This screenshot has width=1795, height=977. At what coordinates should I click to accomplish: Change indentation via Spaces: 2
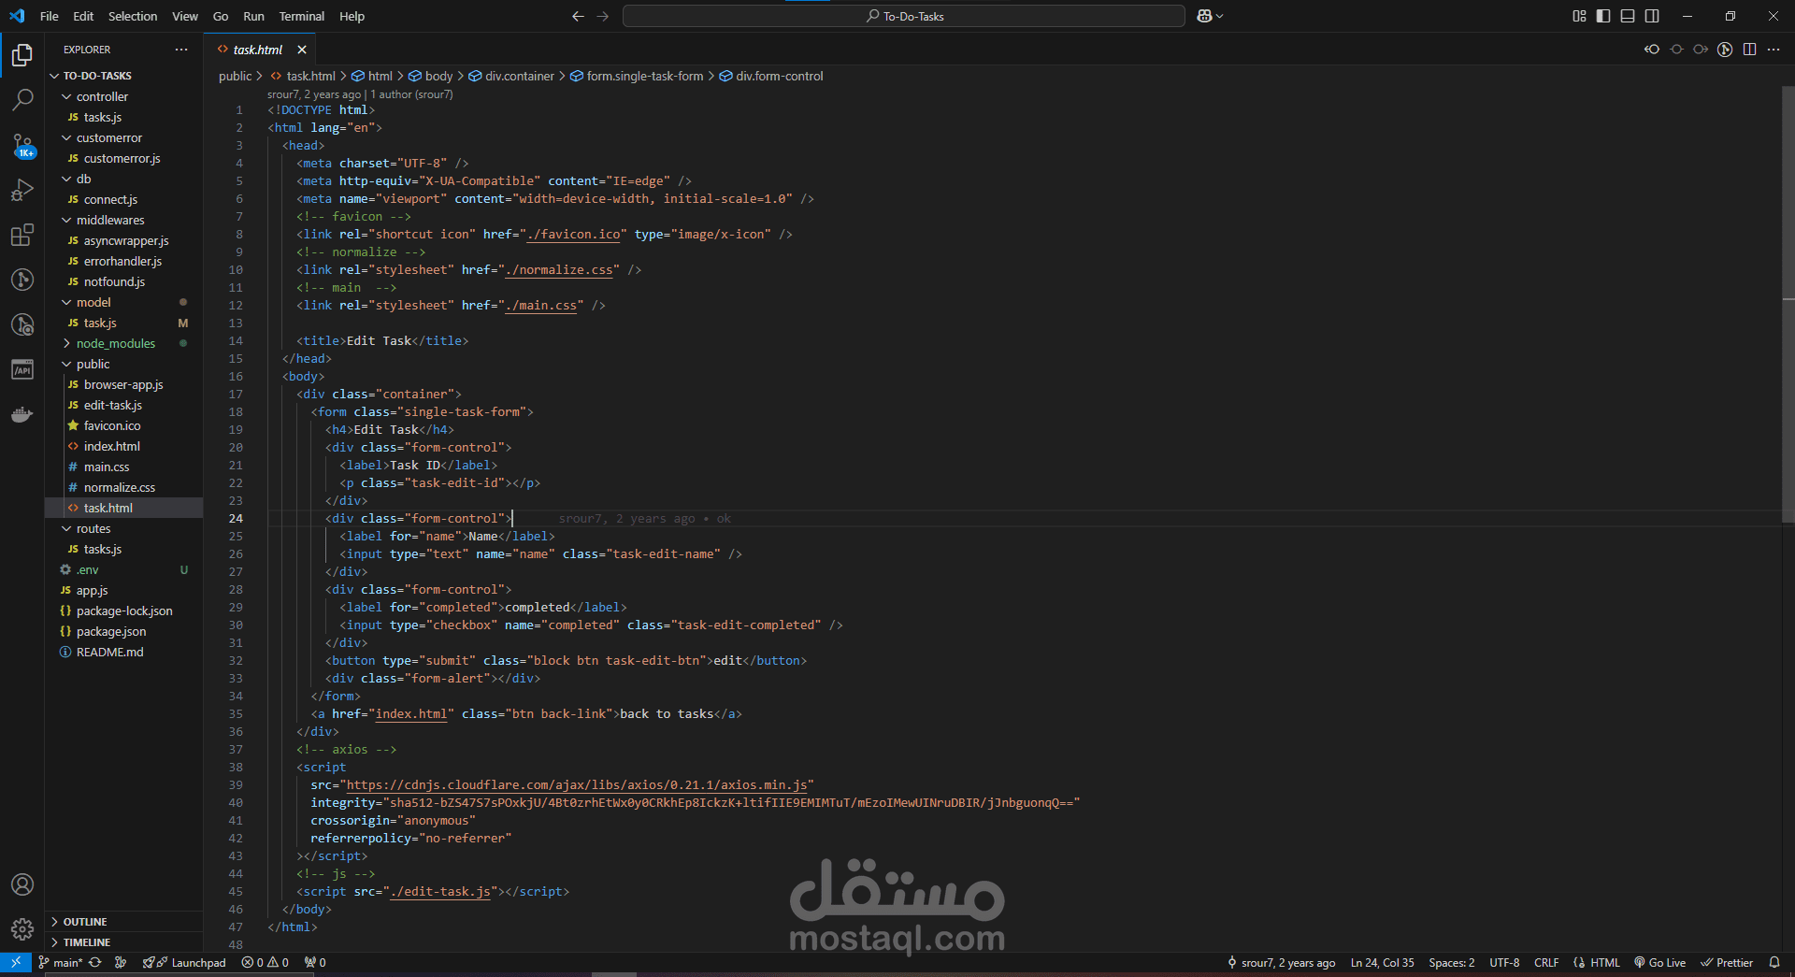1451,962
